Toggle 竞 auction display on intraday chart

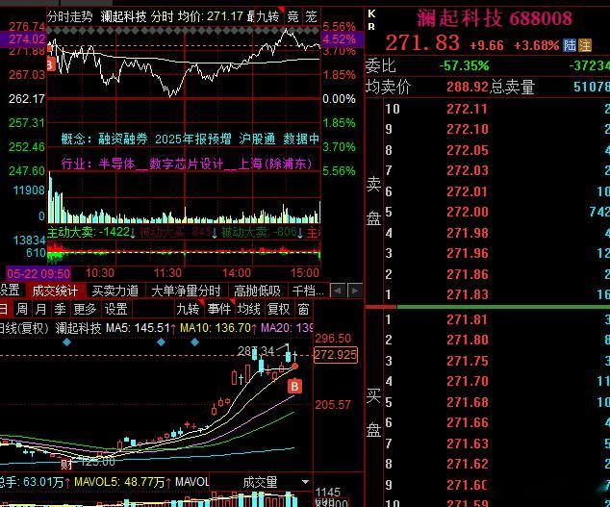[x=292, y=16]
